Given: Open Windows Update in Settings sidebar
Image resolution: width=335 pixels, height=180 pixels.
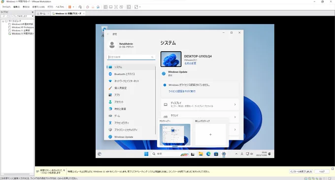Looking at the screenshot, I should (x=131, y=137).
